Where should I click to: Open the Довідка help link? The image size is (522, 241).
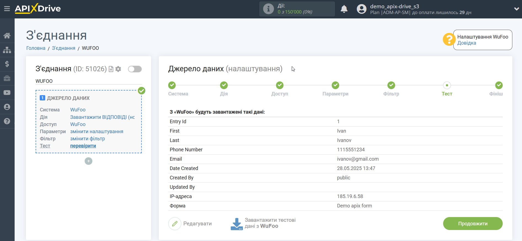click(x=467, y=43)
